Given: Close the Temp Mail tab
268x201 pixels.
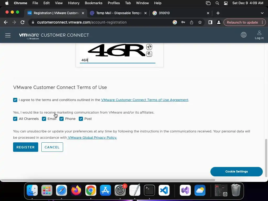Looking at the screenshot, I should pos(146,13).
